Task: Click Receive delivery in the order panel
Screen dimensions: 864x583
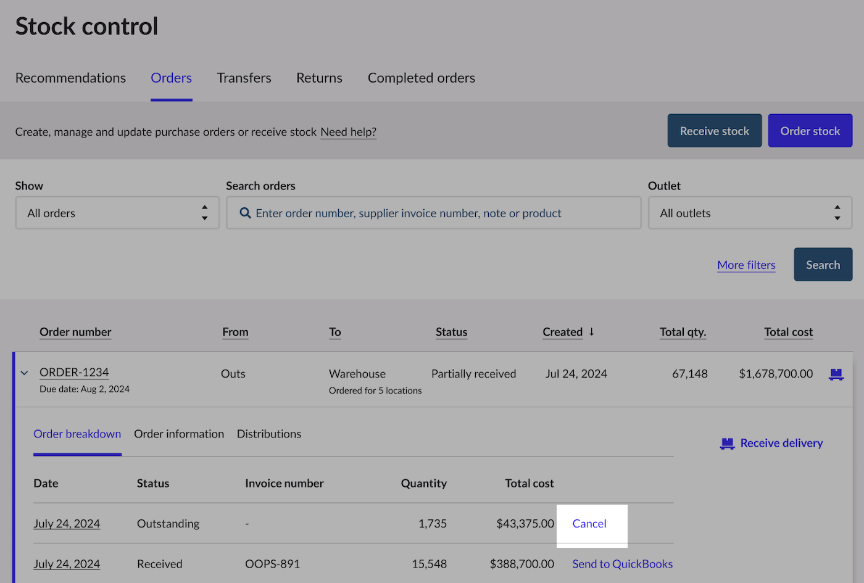Action: (781, 443)
